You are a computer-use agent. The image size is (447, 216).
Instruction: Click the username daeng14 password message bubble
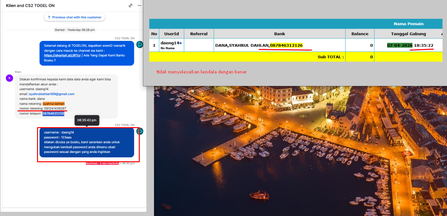[x=87, y=143]
